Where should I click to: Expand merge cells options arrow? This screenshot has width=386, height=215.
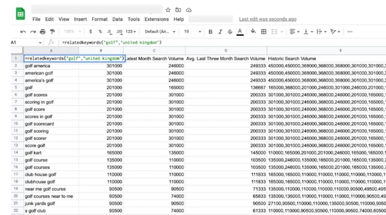click(x=282, y=32)
